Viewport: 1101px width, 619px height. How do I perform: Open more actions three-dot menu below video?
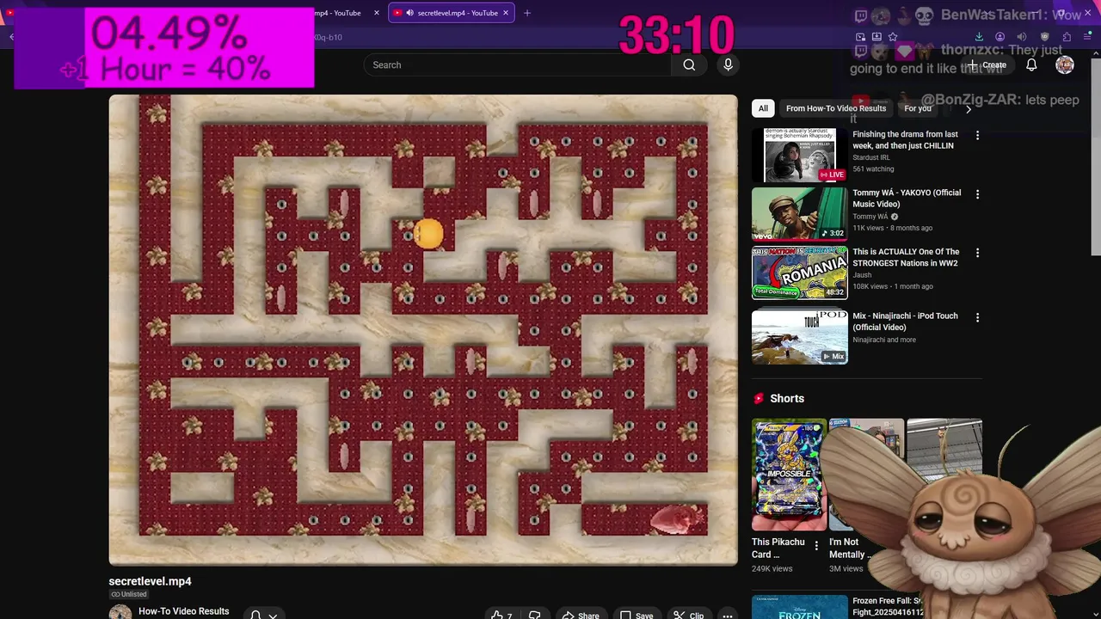pyautogui.click(x=728, y=616)
